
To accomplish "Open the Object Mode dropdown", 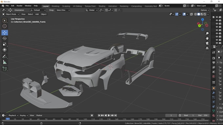I will tap(11, 14).
